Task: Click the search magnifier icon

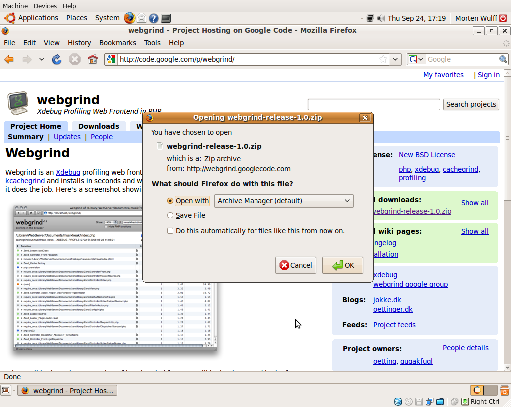Action: point(503,59)
